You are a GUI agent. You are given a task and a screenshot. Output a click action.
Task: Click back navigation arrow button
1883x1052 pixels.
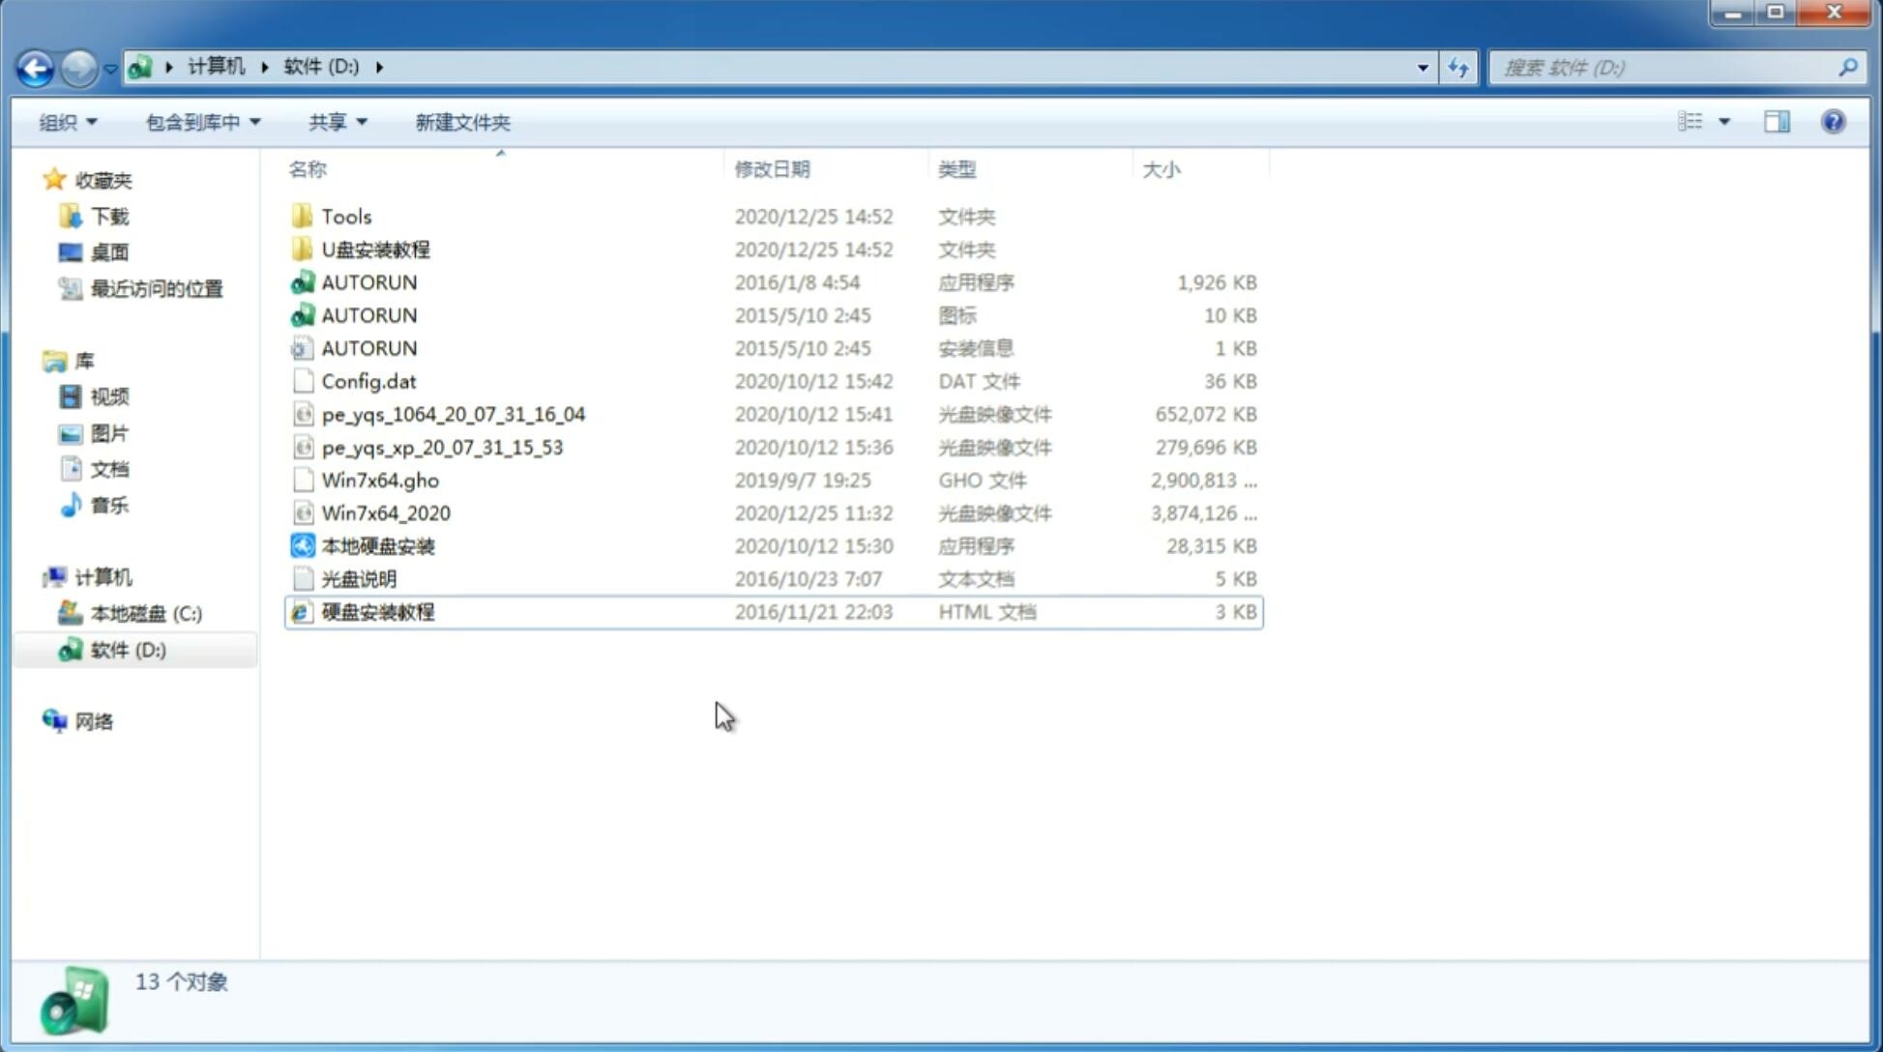tap(35, 66)
